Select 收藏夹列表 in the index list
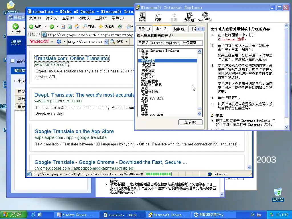 click(x=150, y=92)
